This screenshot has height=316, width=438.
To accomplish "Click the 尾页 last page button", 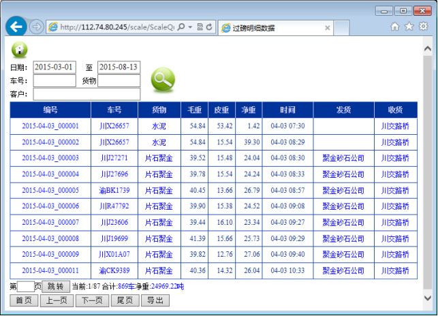I will [125, 300].
